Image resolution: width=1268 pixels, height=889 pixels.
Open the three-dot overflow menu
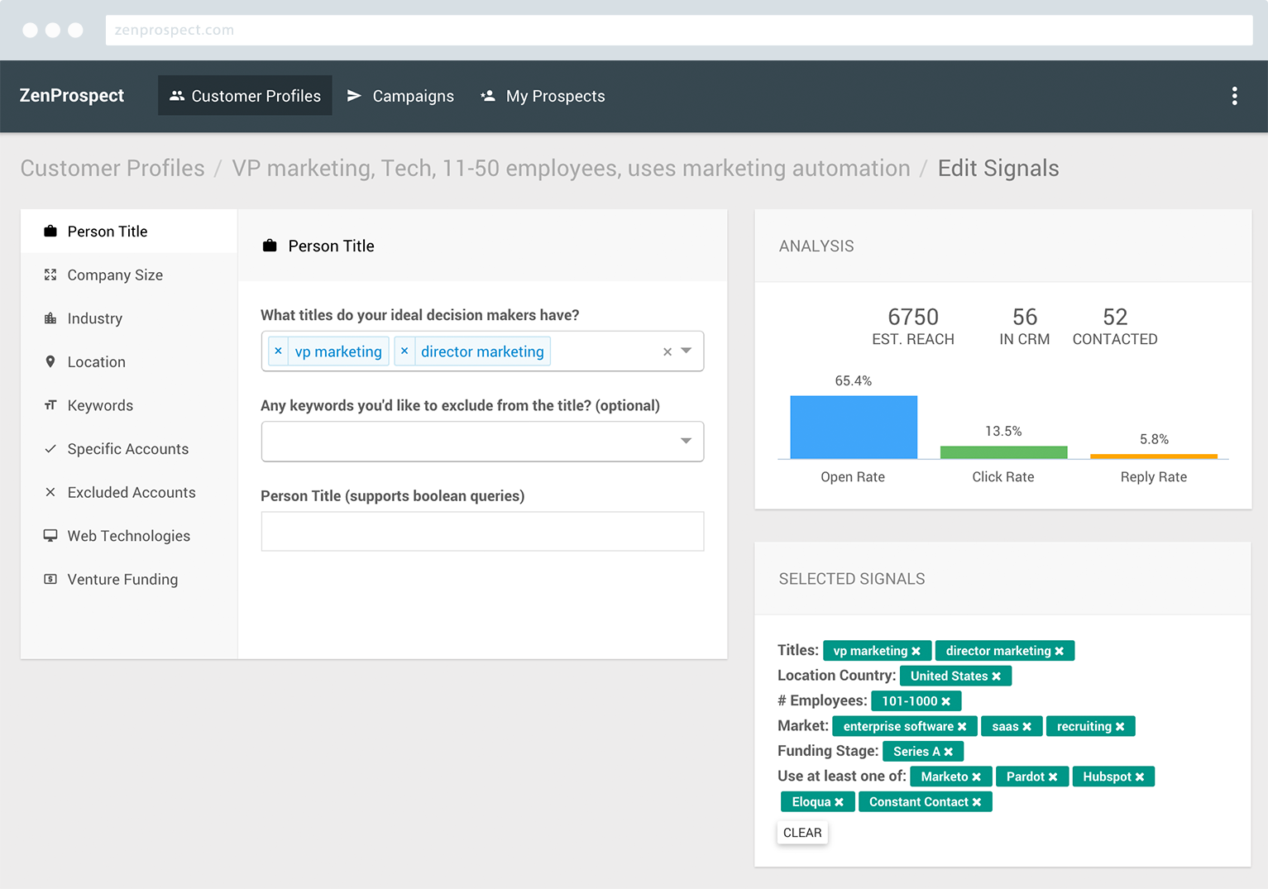click(x=1234, y=96)
